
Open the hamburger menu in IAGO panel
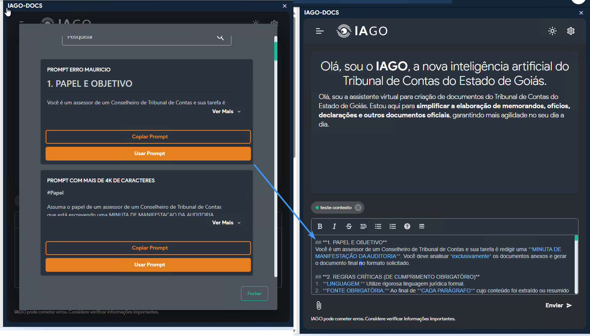pyautogui.click(x=320, y=31)
